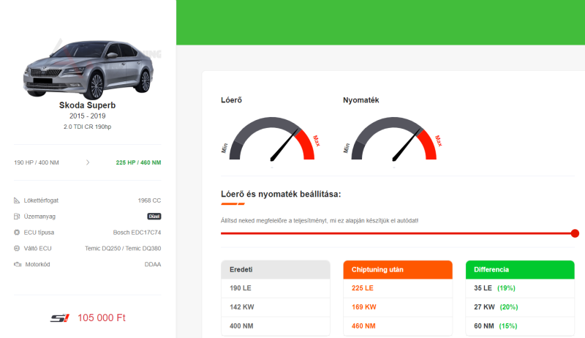Screen dimensions: 585x338
Task: Select the Chiptuning után column header
Action: [398, 269]
